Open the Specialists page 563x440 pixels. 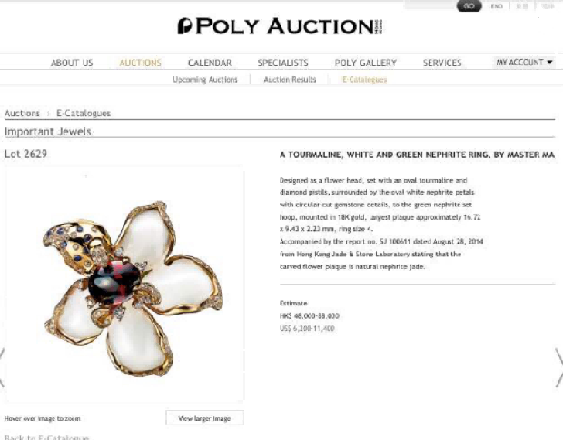(283, 63)
